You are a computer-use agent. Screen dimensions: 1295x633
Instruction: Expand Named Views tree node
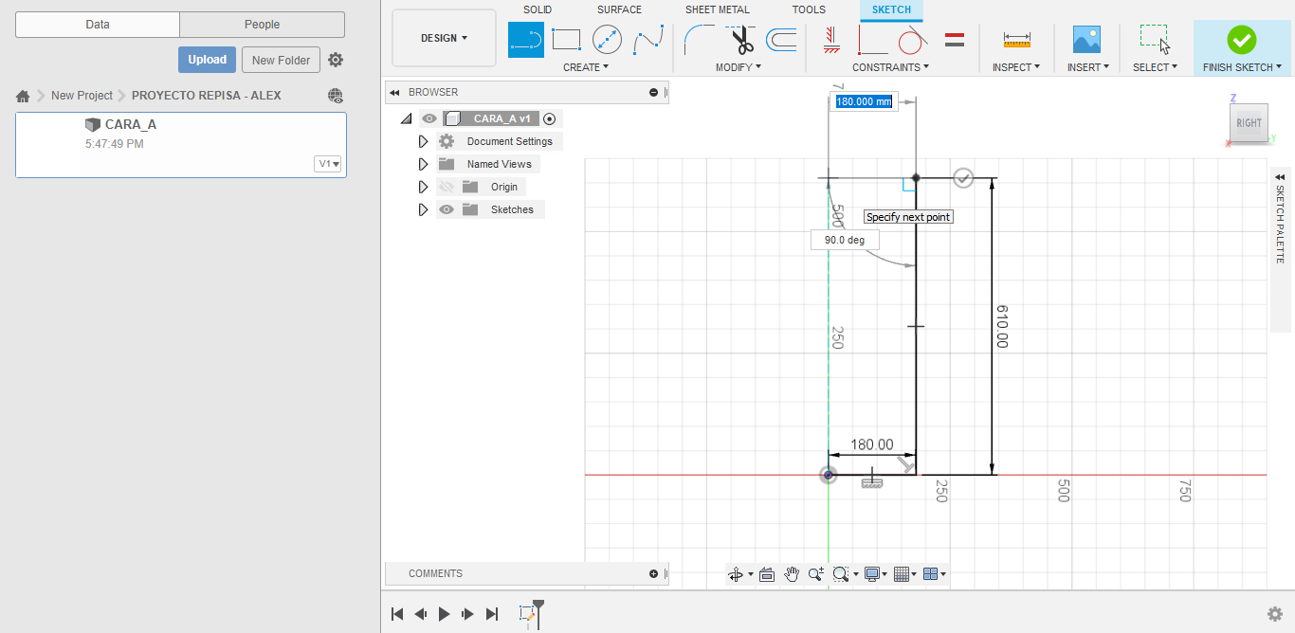click(x=424, y=164)
